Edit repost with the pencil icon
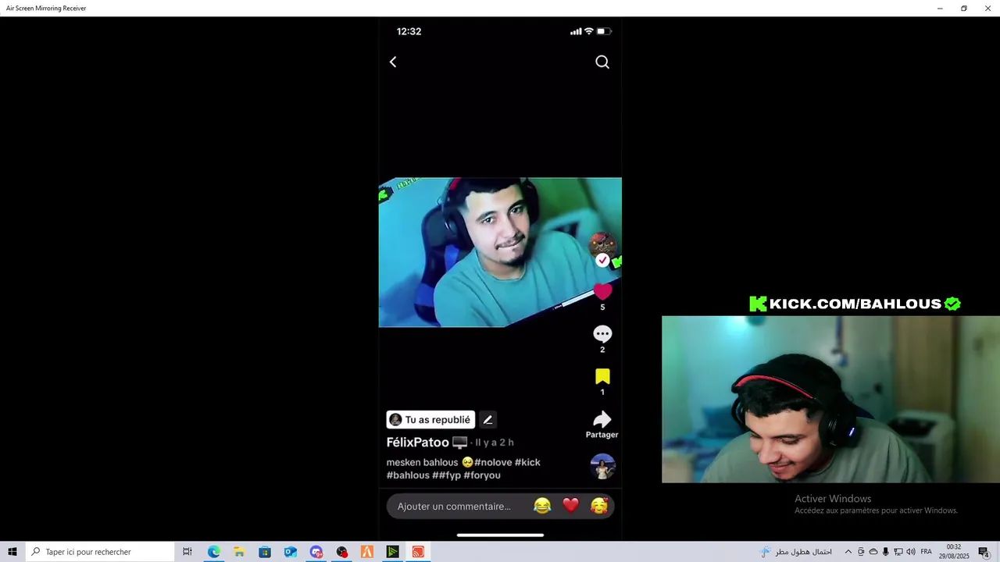 (487, 420)
